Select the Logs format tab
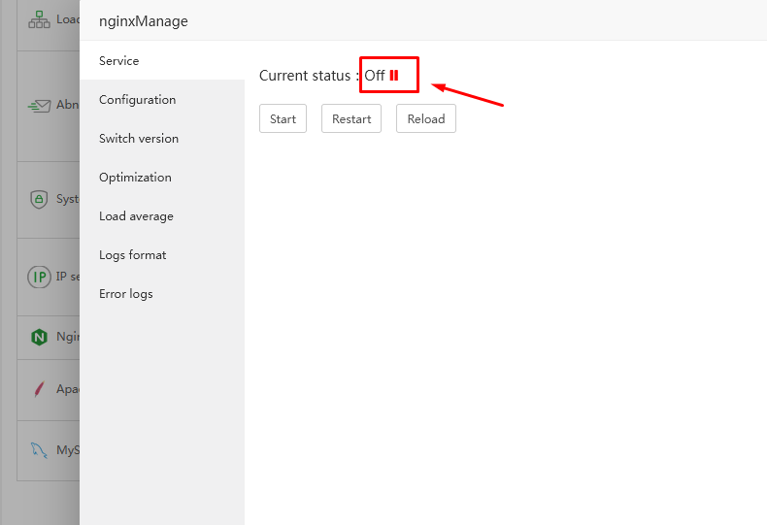 coord(133,255)
